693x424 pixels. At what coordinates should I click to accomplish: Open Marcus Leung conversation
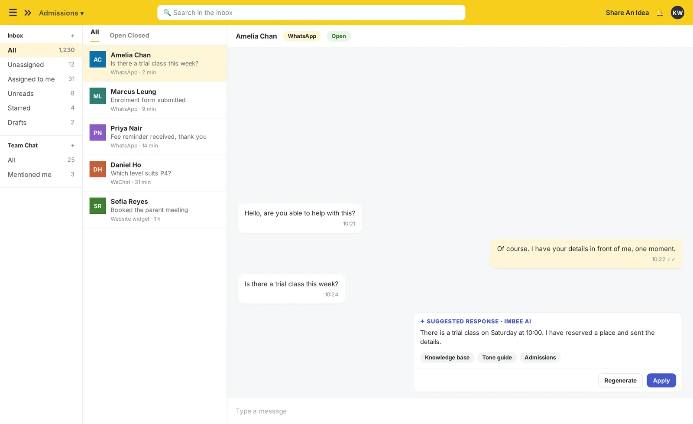pyautogui.click(x=155, y=100)
